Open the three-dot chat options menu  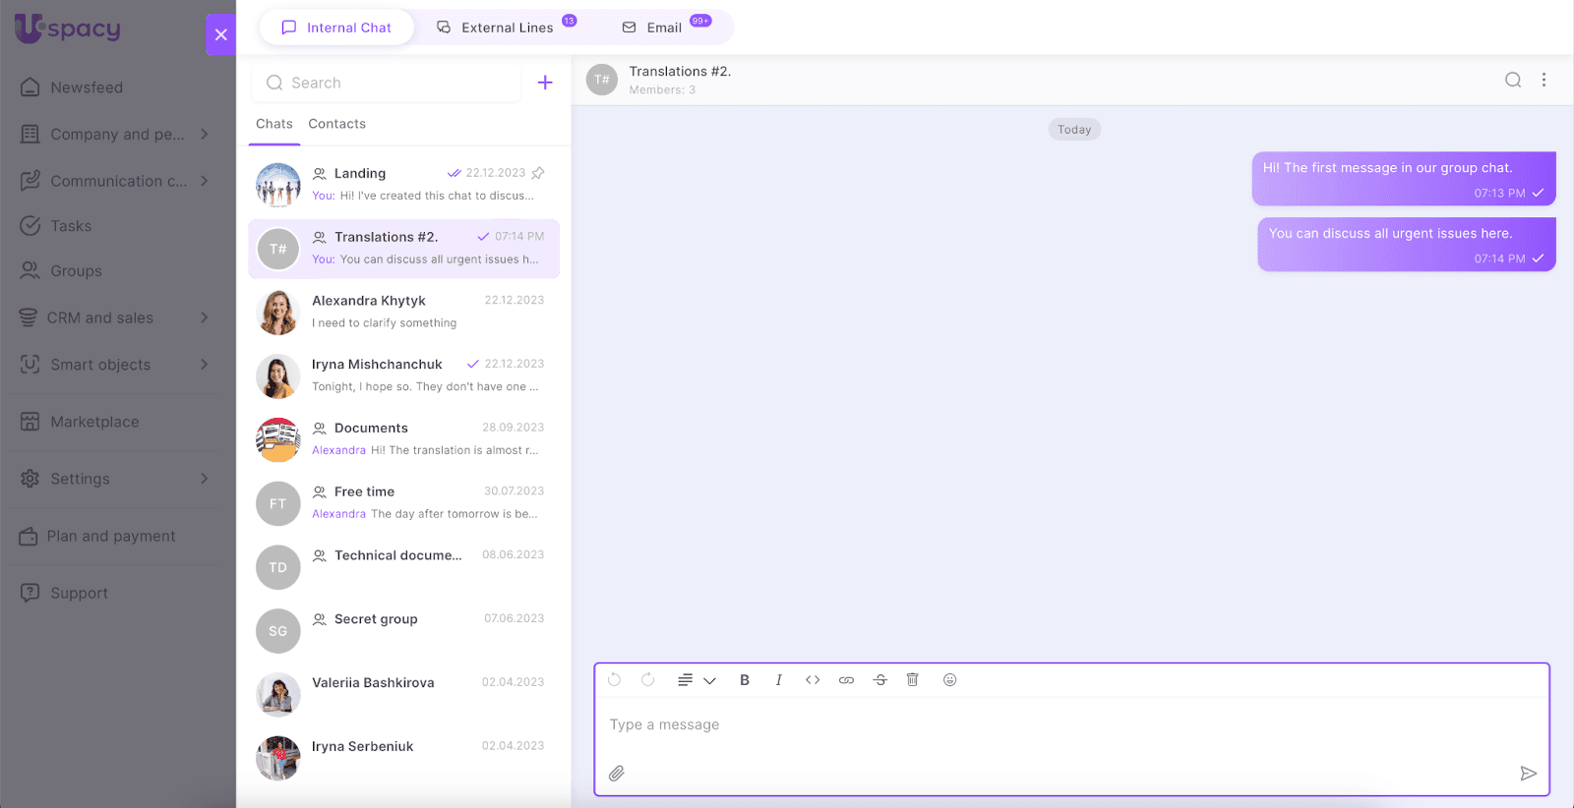1544,80
